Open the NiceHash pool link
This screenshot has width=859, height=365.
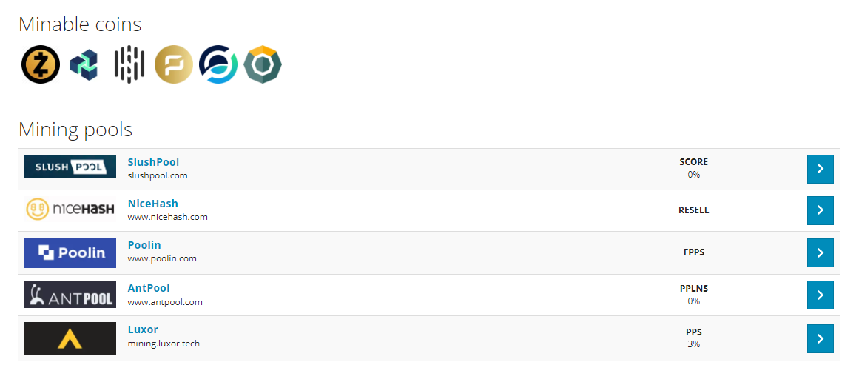[x=153, y=204]
